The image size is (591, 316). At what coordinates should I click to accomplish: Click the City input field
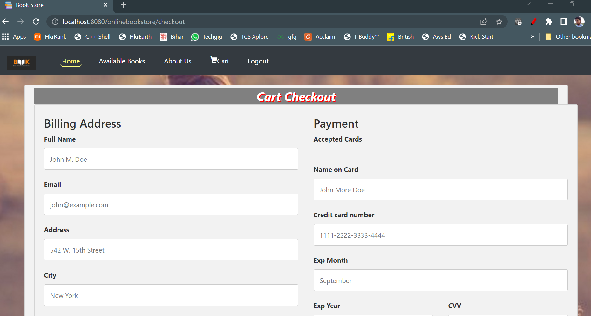pos(171,295)
